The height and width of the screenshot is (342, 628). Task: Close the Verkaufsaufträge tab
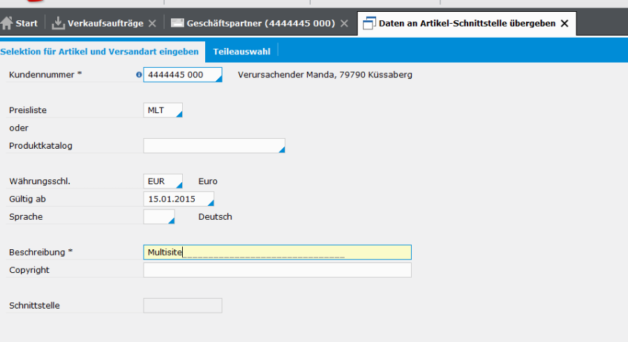click(x=152, y=24)
